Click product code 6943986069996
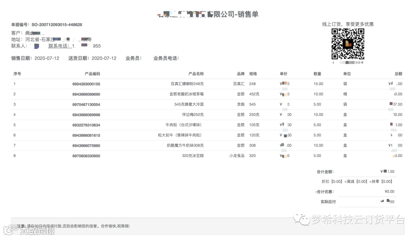 [86, 115]
